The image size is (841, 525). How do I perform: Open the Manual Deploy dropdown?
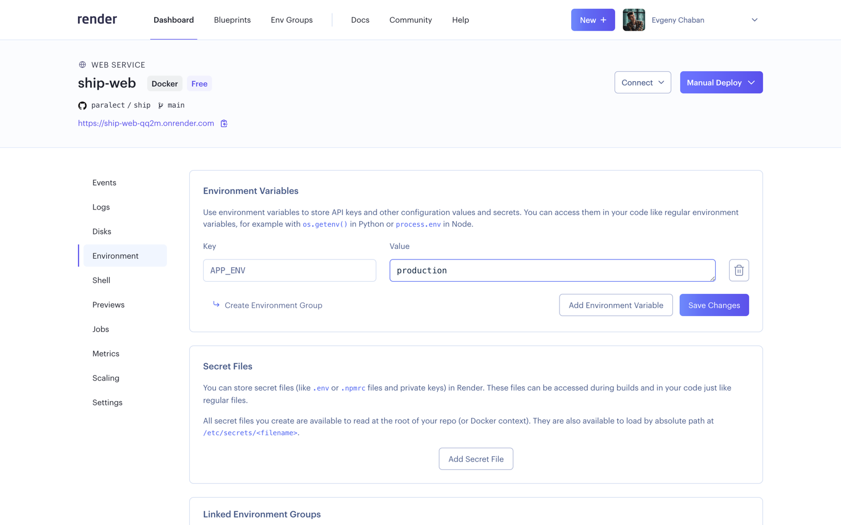click(721, 82)
